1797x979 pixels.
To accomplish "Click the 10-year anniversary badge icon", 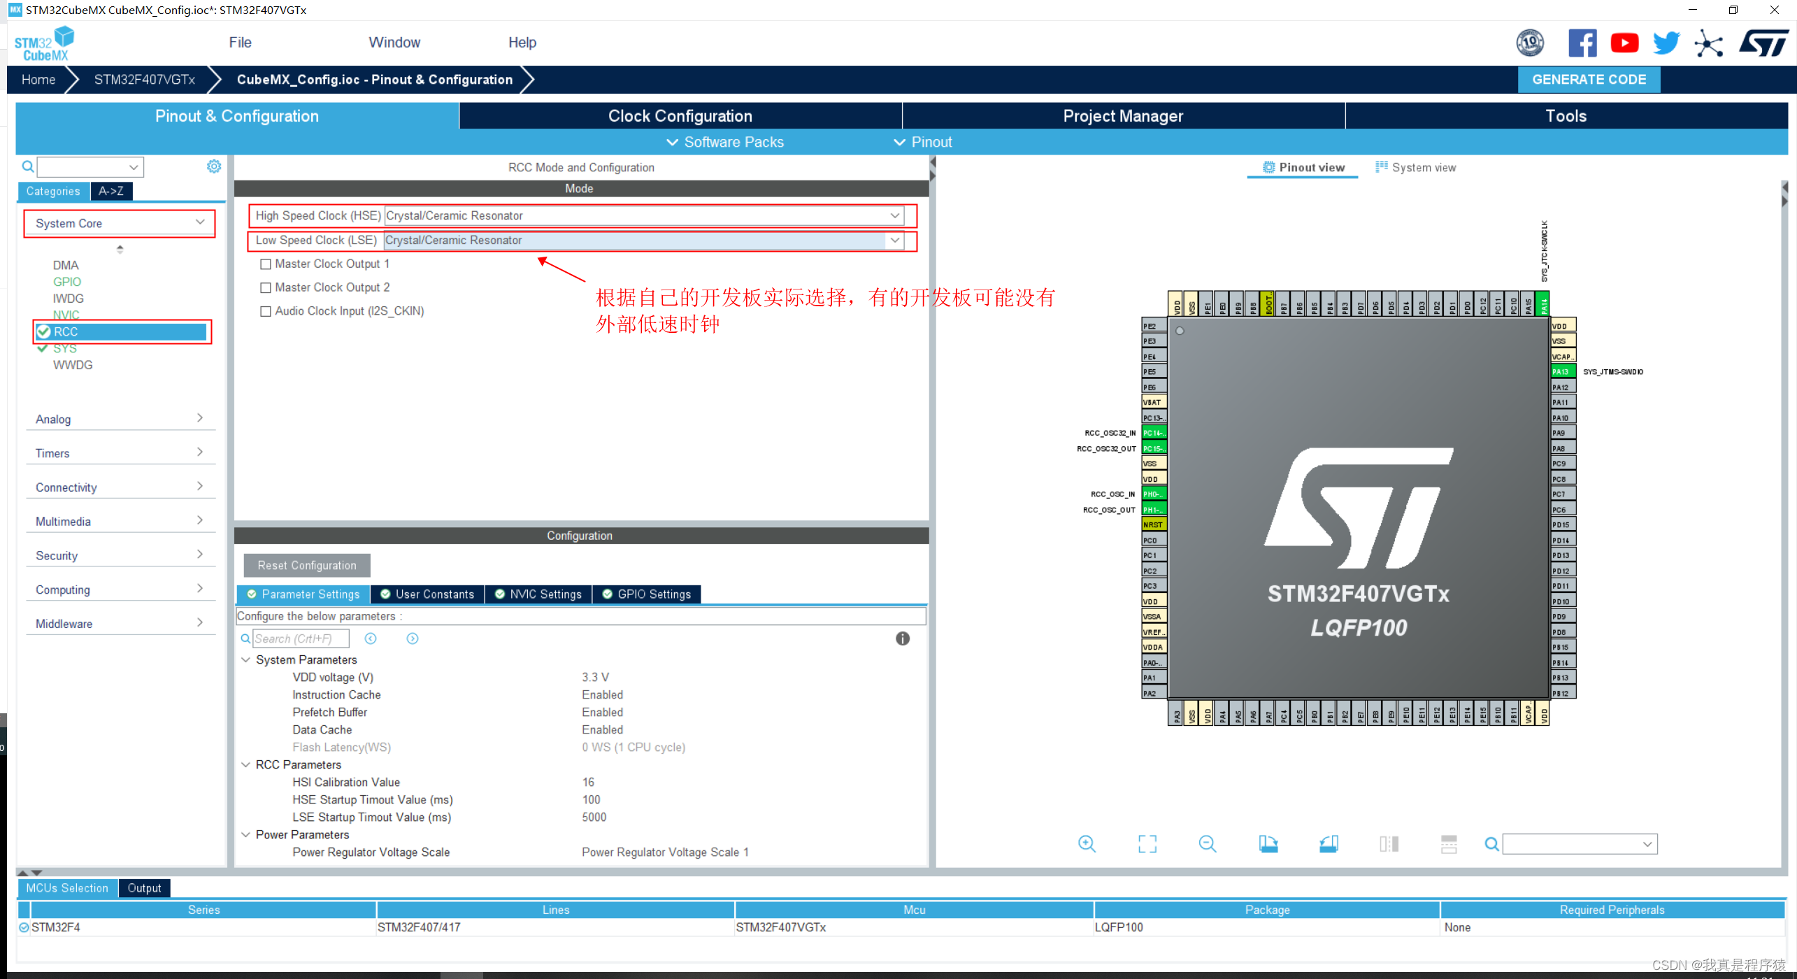I will 1530,43.
